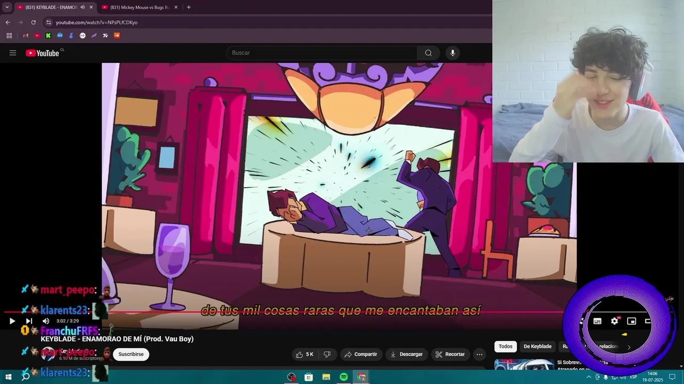
Task: Select the Todos filter chip
Action: click(x=506, y=347)
